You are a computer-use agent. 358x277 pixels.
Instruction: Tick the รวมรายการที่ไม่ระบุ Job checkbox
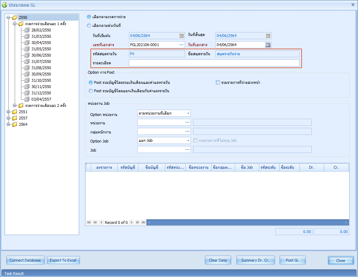pyautogui.click(x=195, y=140)
